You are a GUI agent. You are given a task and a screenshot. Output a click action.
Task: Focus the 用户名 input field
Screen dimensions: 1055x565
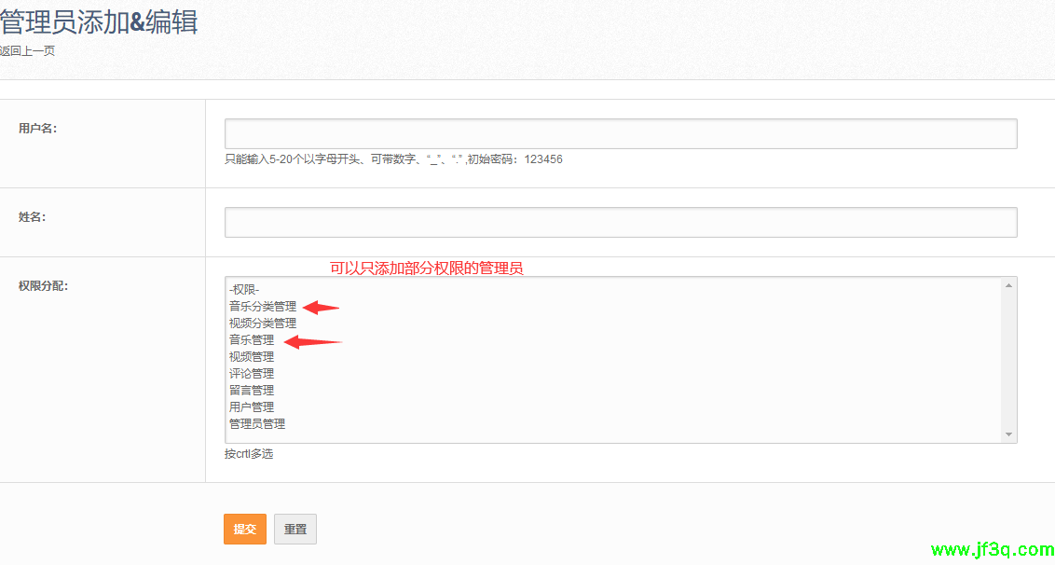tap(620, 133)
